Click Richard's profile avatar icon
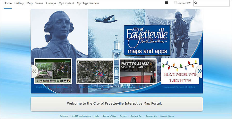Image resolution: width=232 pixels, height=119 pixels. coord(175,3)
